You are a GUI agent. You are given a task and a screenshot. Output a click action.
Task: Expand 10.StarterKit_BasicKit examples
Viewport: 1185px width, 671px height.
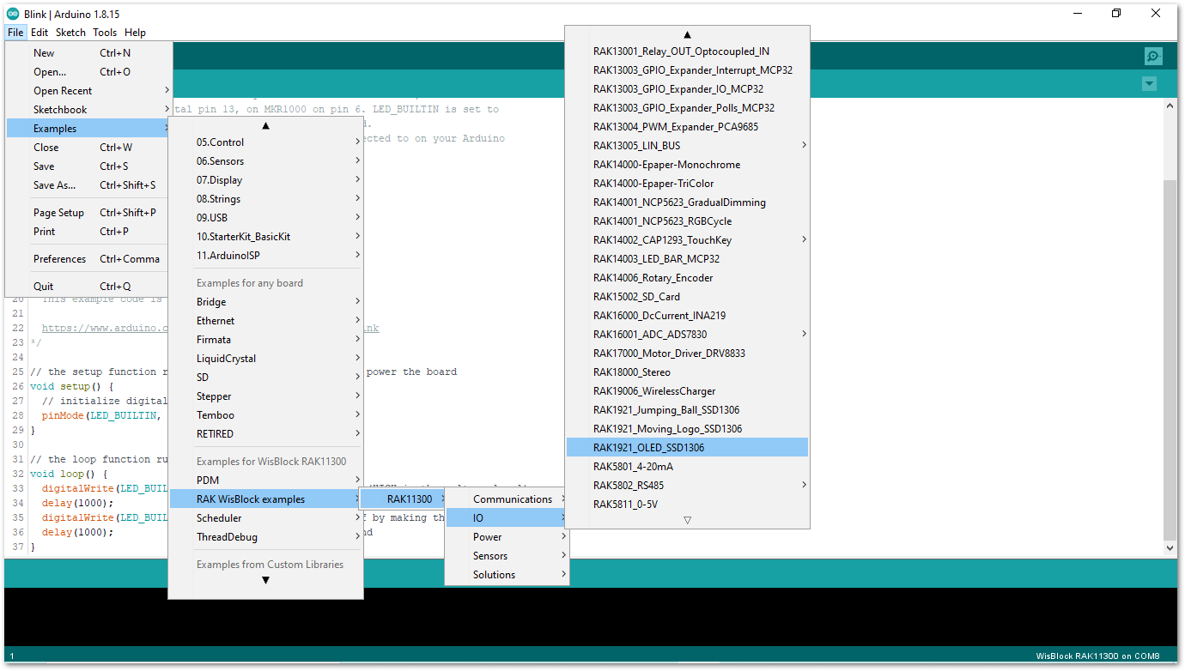(x=266, y=237)
